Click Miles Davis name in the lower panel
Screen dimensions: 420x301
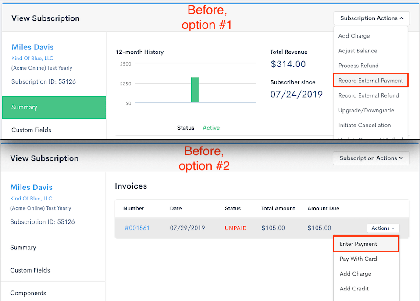[31, 187]
